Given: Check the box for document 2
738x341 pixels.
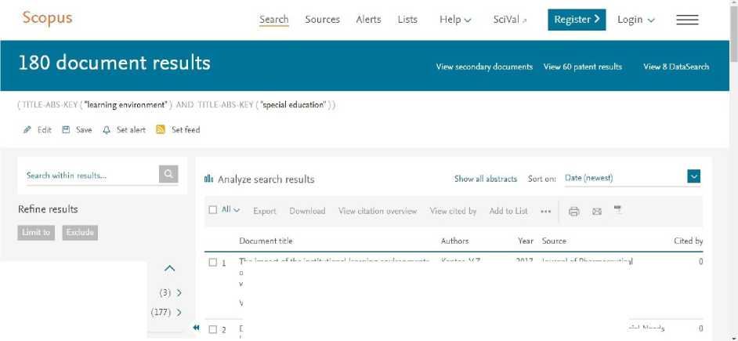Looking at the screenshot, I should tap(213, 329).
